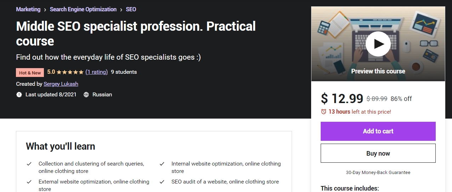452x192 pixels.
Task: Open Search Engine Optimization breadcrumb
Action: (83, 9)
